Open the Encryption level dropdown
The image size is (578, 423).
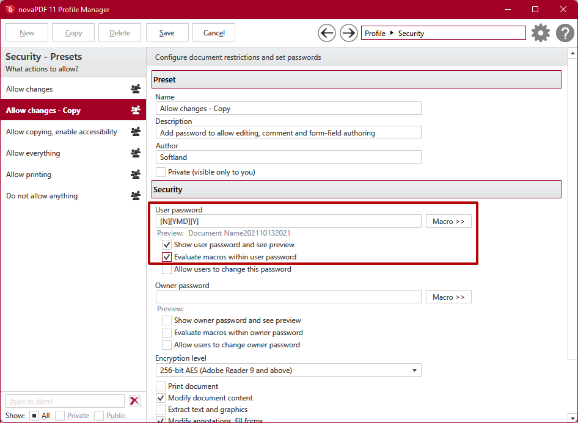click(288, 371)
